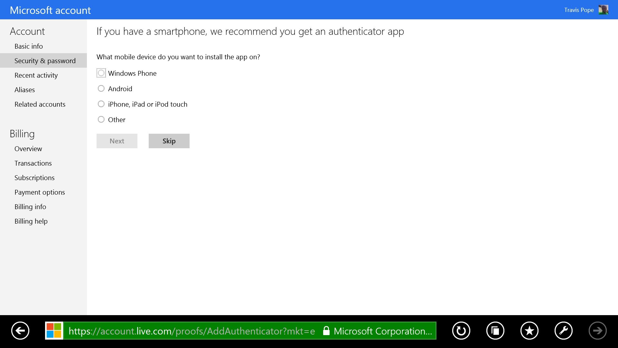
Task: Click the Skip button
Action: pyautogui.click(x=169, y=141)
